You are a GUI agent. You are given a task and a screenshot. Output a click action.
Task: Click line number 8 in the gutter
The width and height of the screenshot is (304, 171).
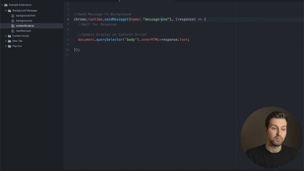(68, 39)
